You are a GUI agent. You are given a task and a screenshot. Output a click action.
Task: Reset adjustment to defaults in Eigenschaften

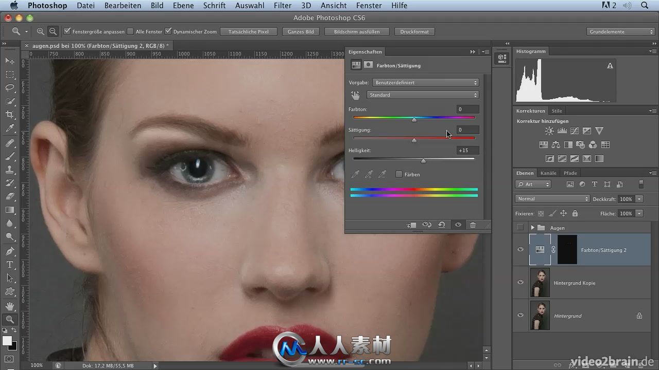click(x=442, y=225)
